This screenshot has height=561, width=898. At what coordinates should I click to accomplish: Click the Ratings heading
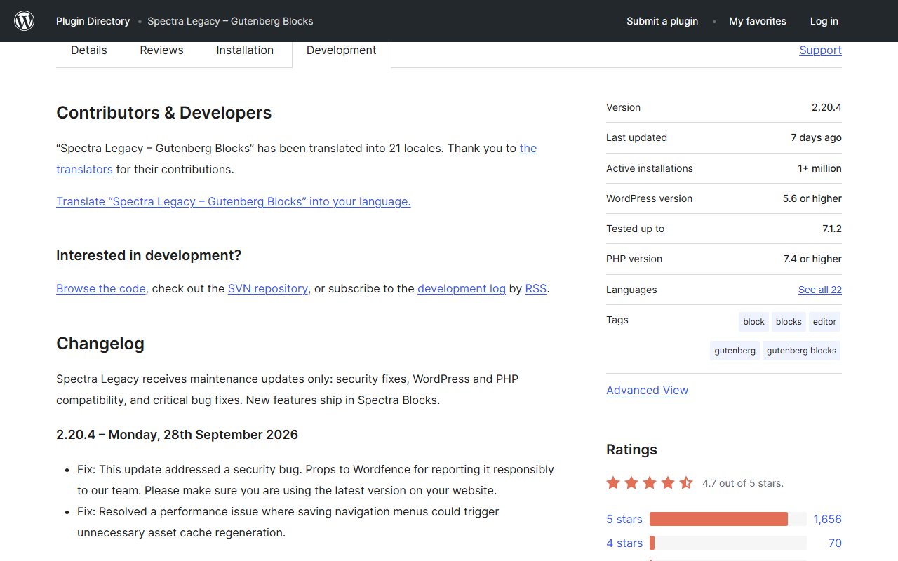pos(631,450)
